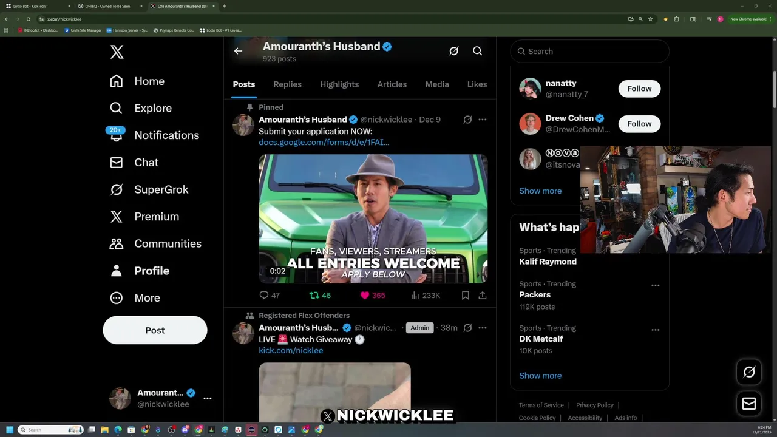
Task: Share the pinned post
Action: click(482, 296)
